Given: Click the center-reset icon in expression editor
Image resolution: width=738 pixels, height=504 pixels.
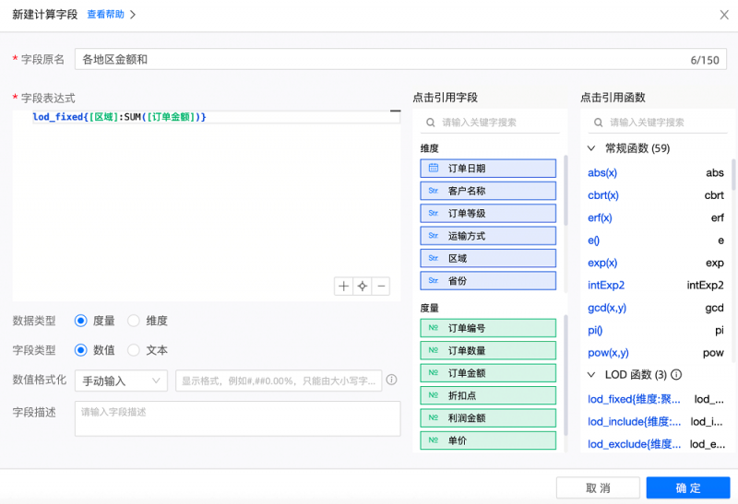Looking at the screenshot, I should [363, 287].
